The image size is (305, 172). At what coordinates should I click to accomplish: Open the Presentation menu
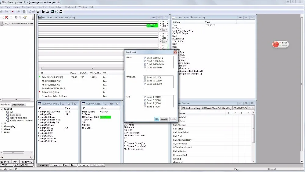(x=56, y=7)
